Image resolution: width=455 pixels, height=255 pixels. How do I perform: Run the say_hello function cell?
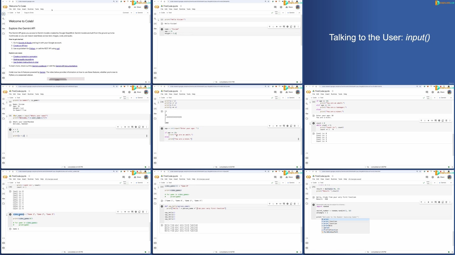(162, 206)
